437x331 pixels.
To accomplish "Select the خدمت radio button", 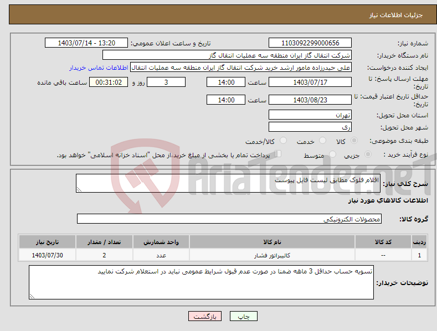I will [322, 141].
